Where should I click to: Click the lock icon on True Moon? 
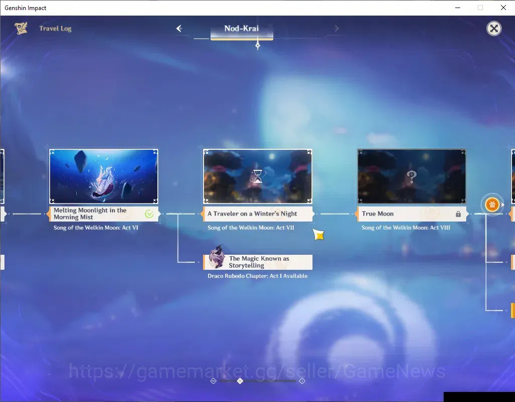pyautogui.click(x=458, y=214)
